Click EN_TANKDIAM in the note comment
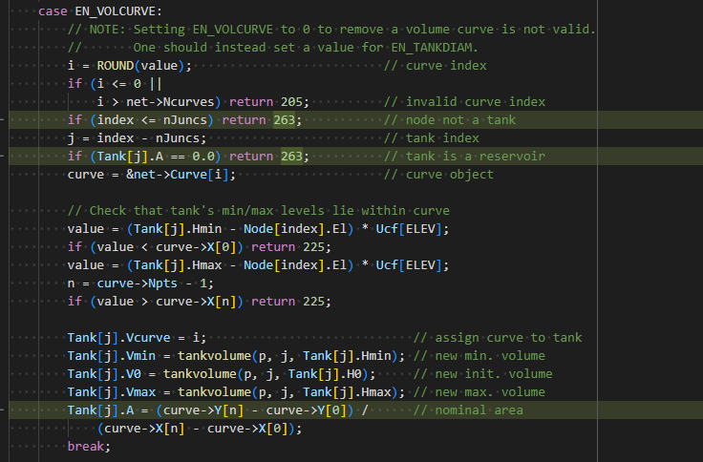 tap(431, 48)
